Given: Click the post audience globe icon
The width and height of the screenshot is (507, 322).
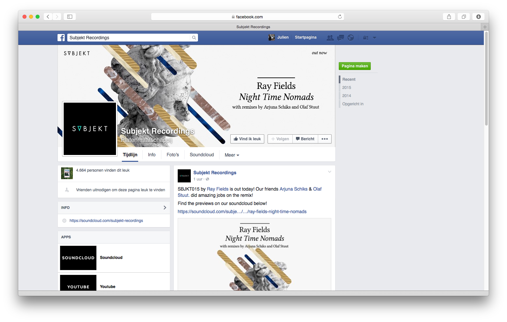Looking at the screenshot, I should coord(207,179).
